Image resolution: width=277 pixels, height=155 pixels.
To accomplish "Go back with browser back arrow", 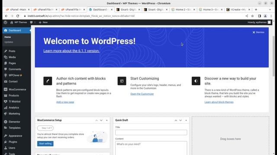I will pos(6,16).
